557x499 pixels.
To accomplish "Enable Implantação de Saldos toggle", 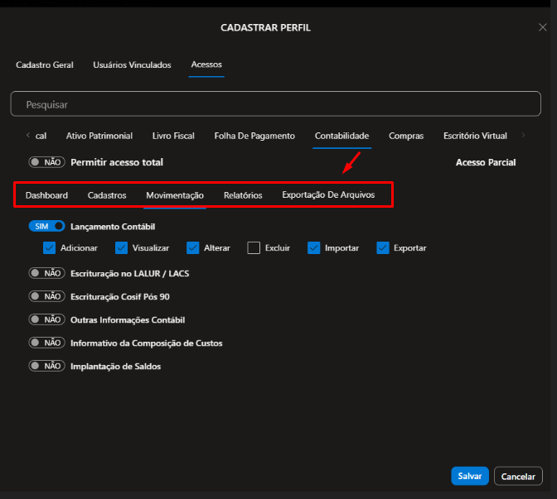I will pyautogui.click(x=46, y=366).
